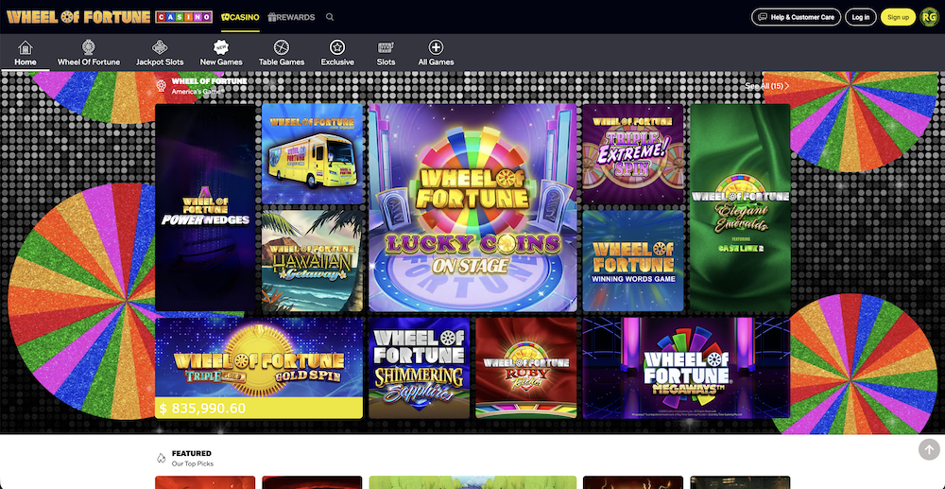This screenshot has height=489, width=945.
Task: Open the Ruby Riches game tile
Action: (526, 368)
